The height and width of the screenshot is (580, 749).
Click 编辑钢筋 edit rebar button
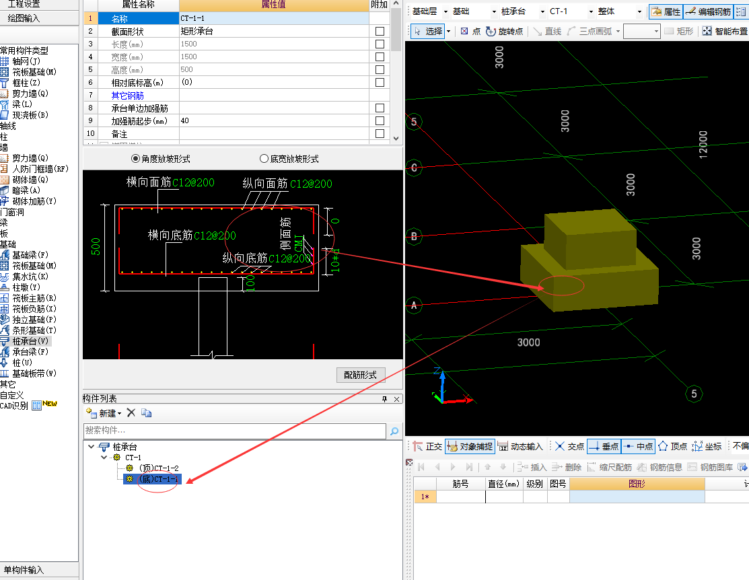[709, 11]
